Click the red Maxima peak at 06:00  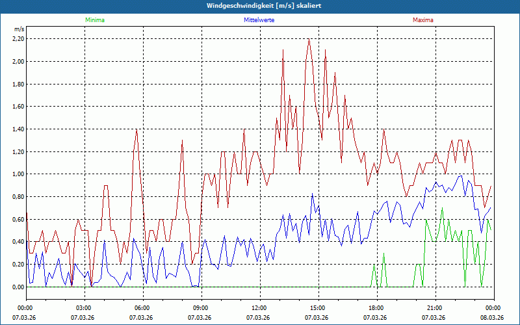click(136, 130)
